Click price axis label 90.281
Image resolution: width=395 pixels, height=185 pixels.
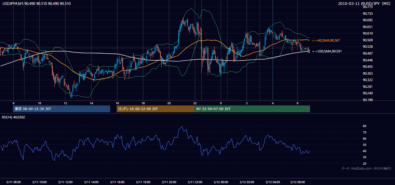(368, 87)
